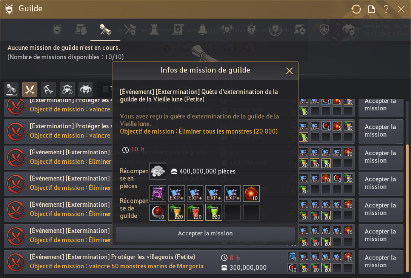411x278 pixels.
Task: Close the Infos de mission de guilde popup
Action: [x=289, y=71]
